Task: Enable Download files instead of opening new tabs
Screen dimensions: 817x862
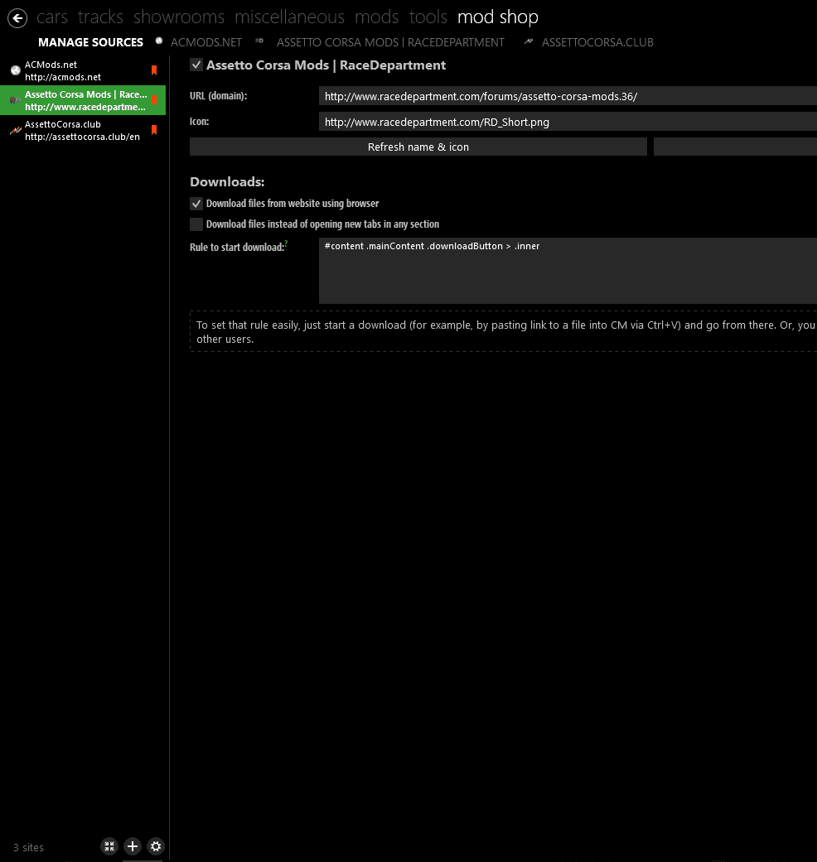Action: (196, 224)
